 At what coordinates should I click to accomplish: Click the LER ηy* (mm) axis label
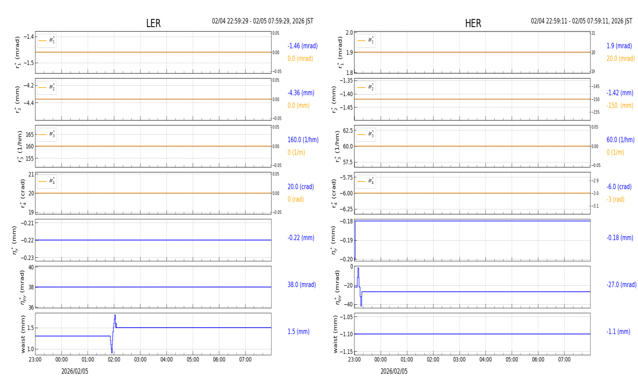14,240
